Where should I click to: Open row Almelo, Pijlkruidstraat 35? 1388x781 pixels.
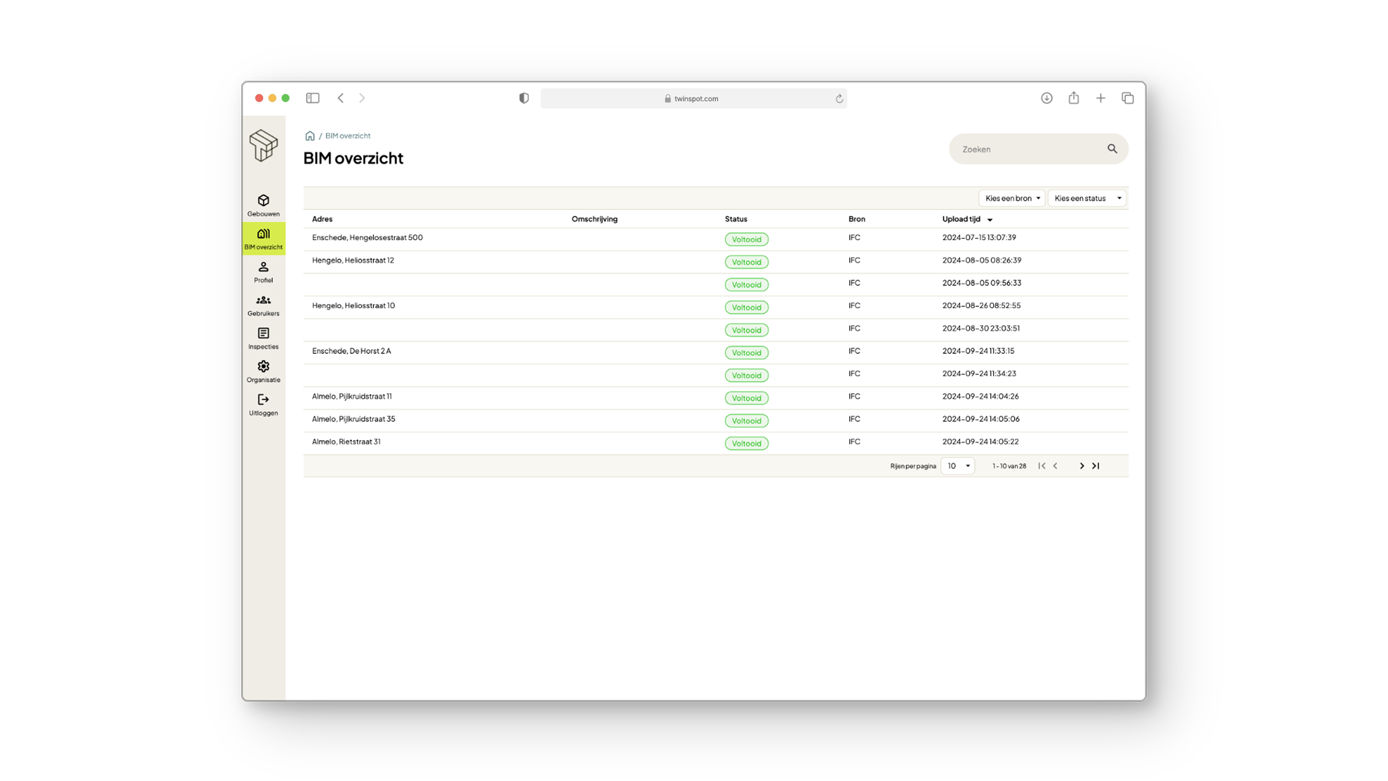[x=716, y=420]
